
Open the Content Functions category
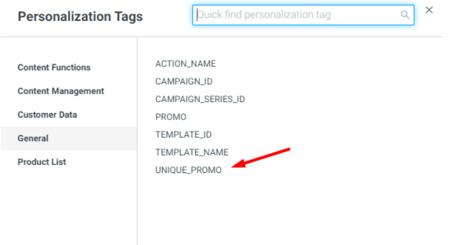pos(54,68)
